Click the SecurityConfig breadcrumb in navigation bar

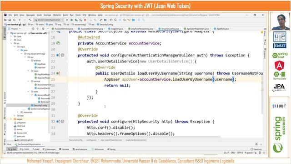pyautogui.click(x=105, y=24)
